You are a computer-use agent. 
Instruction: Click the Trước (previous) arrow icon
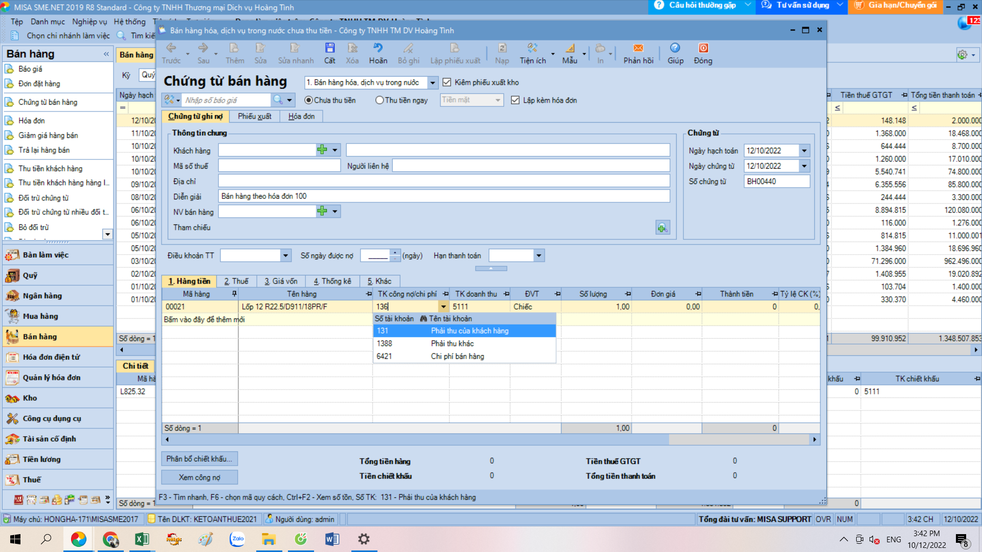click(171, 48)
